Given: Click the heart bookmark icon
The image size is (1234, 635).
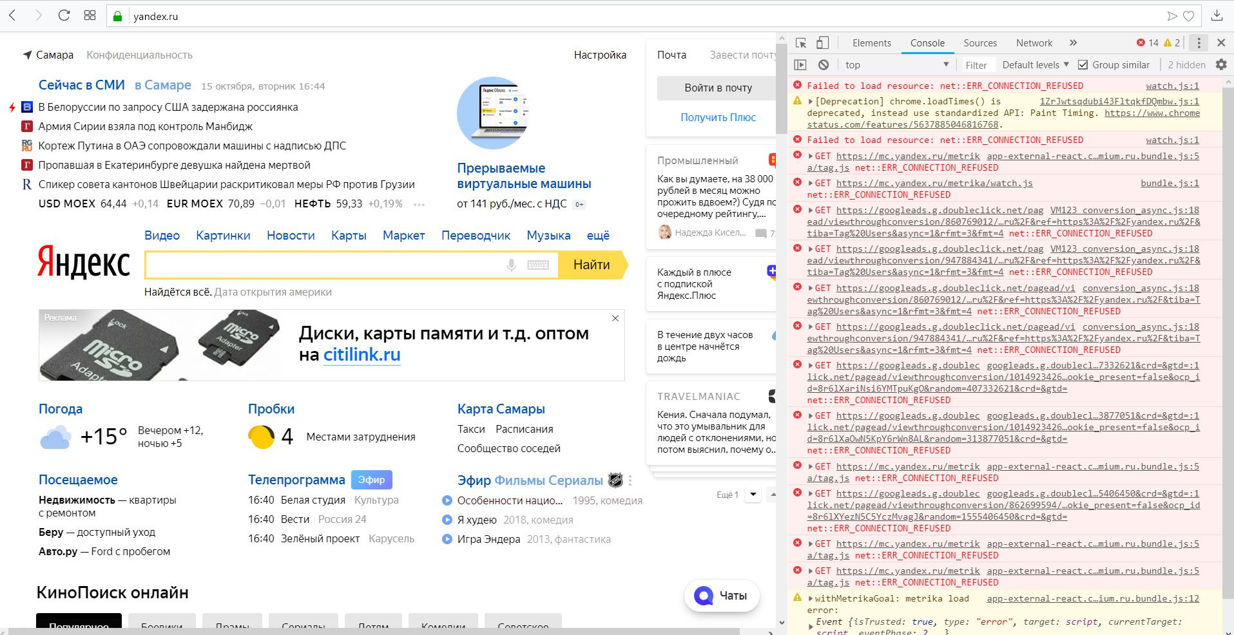Looking at the screenshot, I should click(x=1189, y=16).
